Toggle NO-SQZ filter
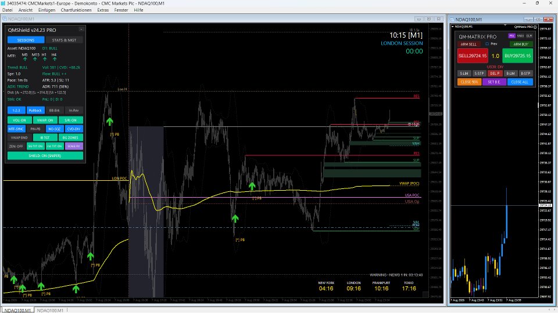 point(55,129)
